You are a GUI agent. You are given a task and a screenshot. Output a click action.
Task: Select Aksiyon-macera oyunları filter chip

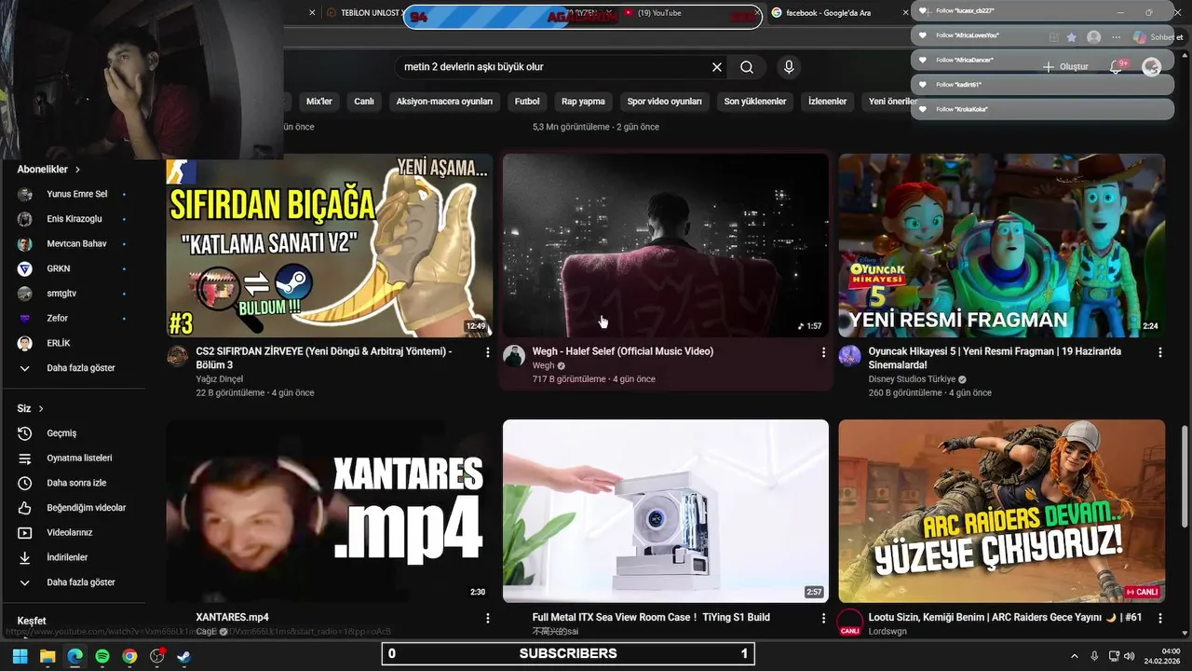pos(444,102)
